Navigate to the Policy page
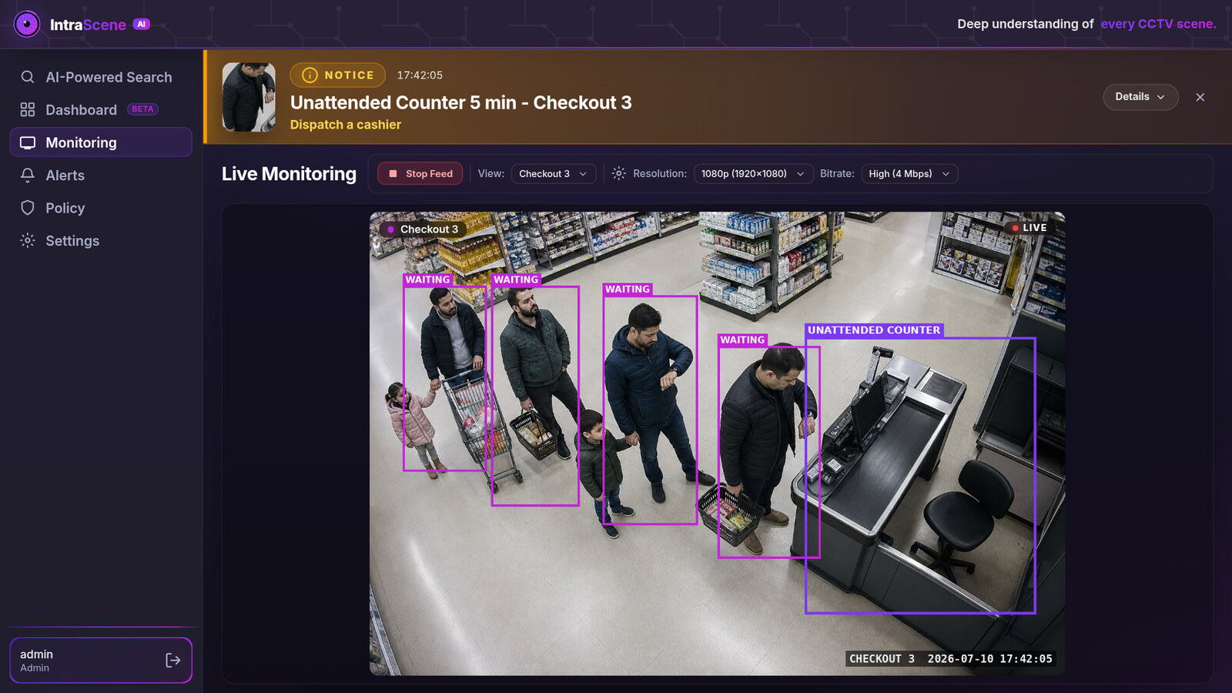The width and height of the screenshot is (1232, 693). pyautogui.click(x=101, y=208)
